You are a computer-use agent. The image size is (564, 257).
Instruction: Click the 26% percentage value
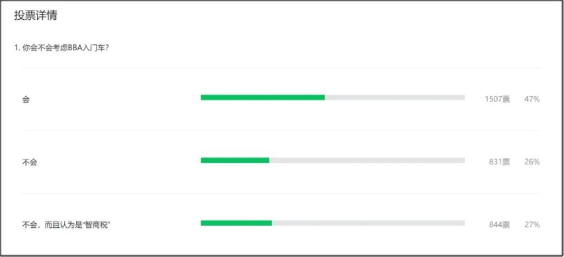pyautogui.click(x=532, y=162)
